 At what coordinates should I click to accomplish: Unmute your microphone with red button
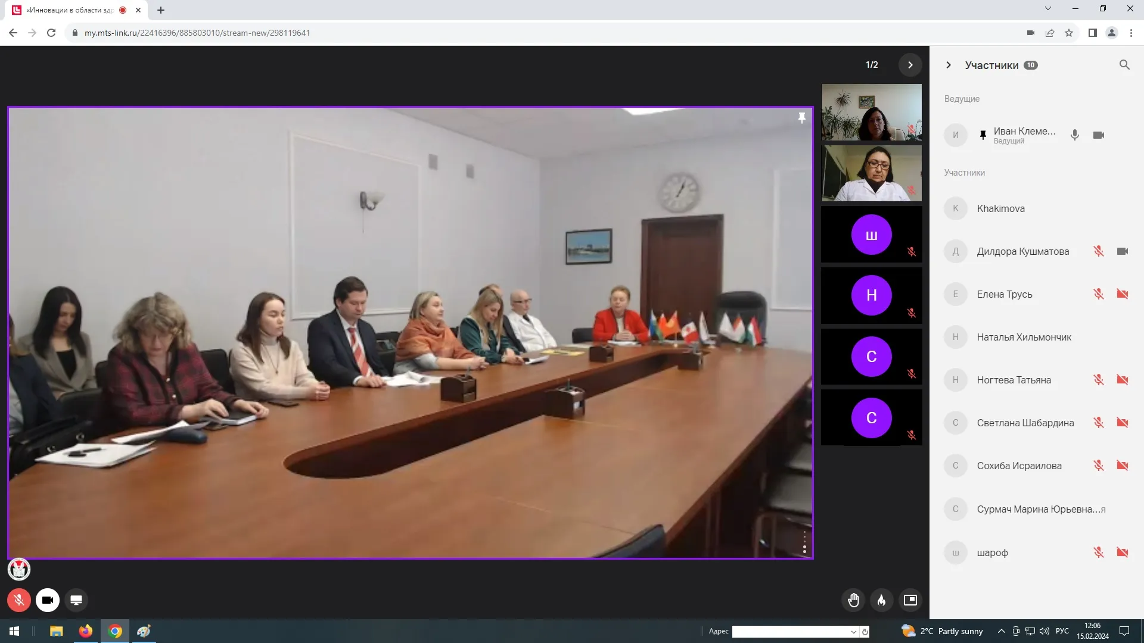[19, 600]
